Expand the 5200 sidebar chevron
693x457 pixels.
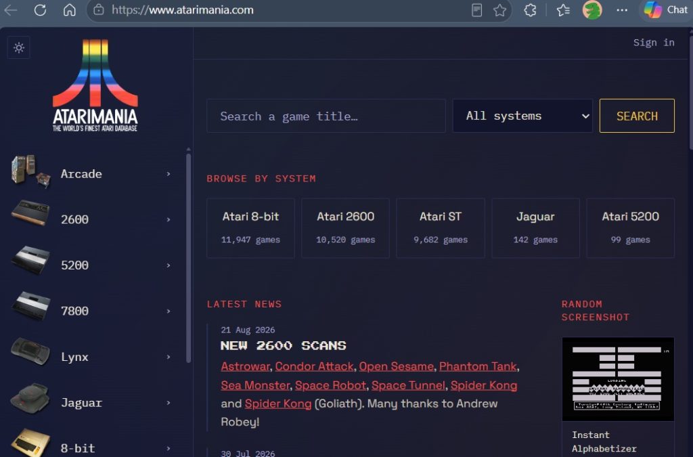pyautogui.click(x=169, y=265)
